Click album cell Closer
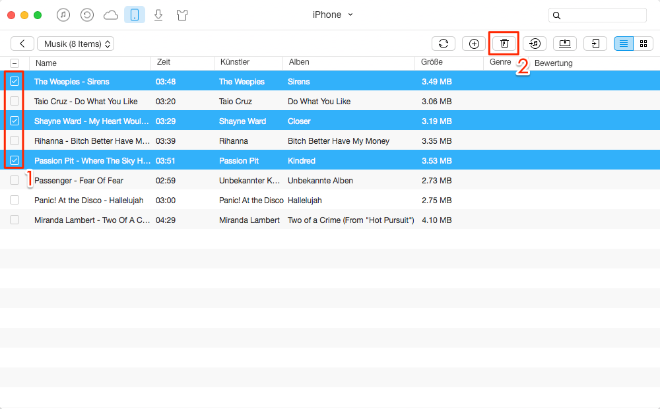This screenshot has width=660, height=409. (x=299, y=121)
